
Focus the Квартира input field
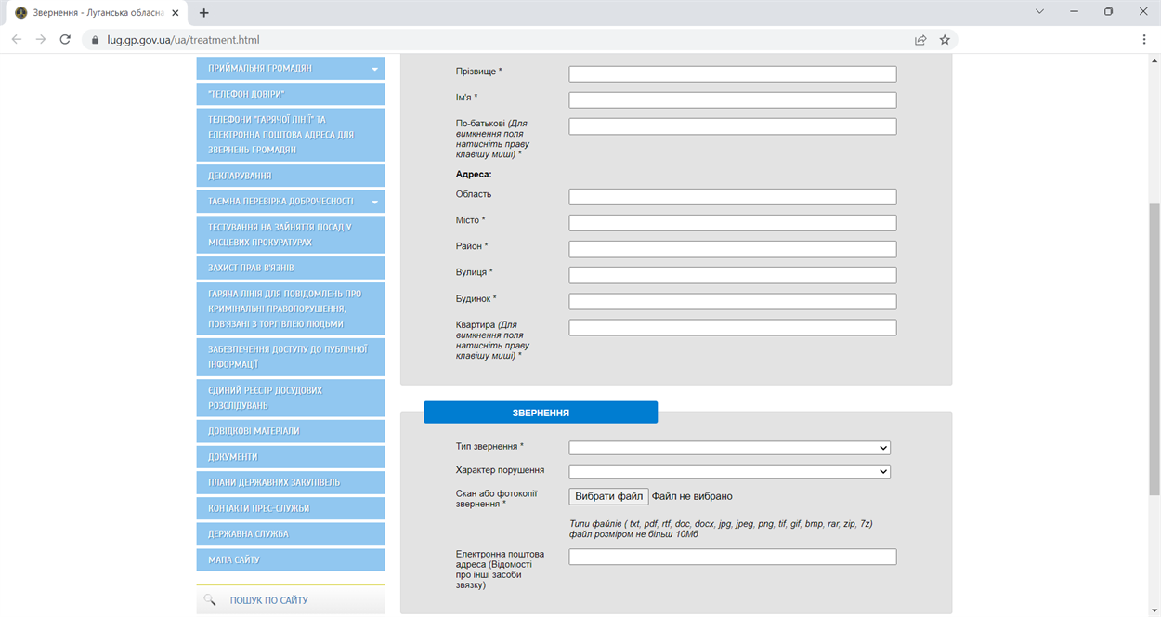[x=733, y=327]
